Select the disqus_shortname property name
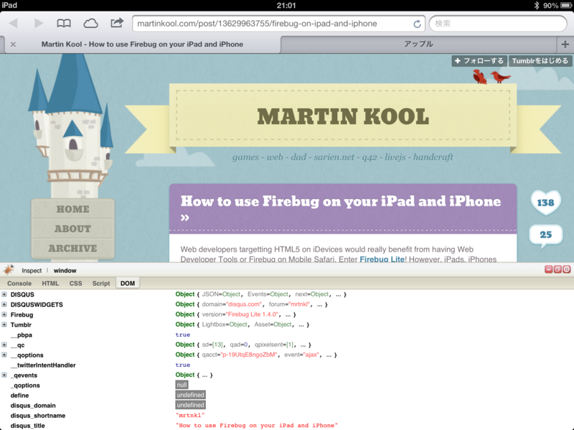This screenshot has width=574, height=430. (x=38, y=416)
